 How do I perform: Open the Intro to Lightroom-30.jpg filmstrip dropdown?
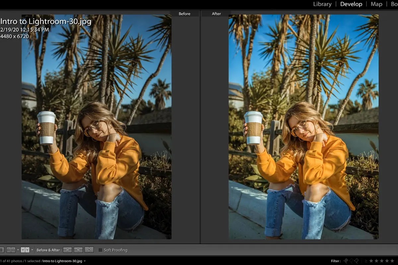[x=85, y=261]
